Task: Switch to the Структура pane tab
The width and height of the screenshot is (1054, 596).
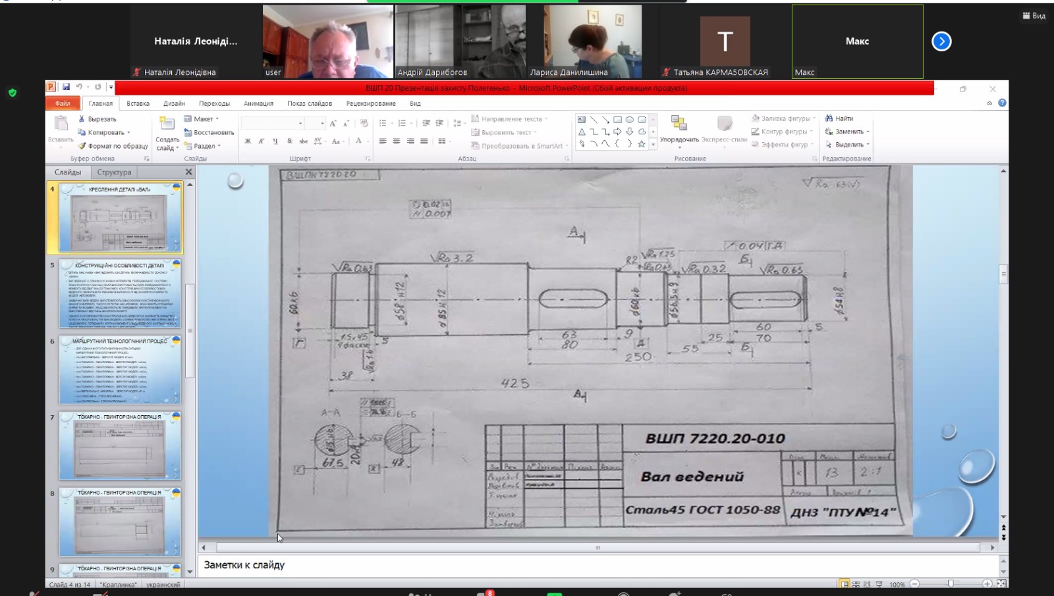Action: tap(114, 172)
